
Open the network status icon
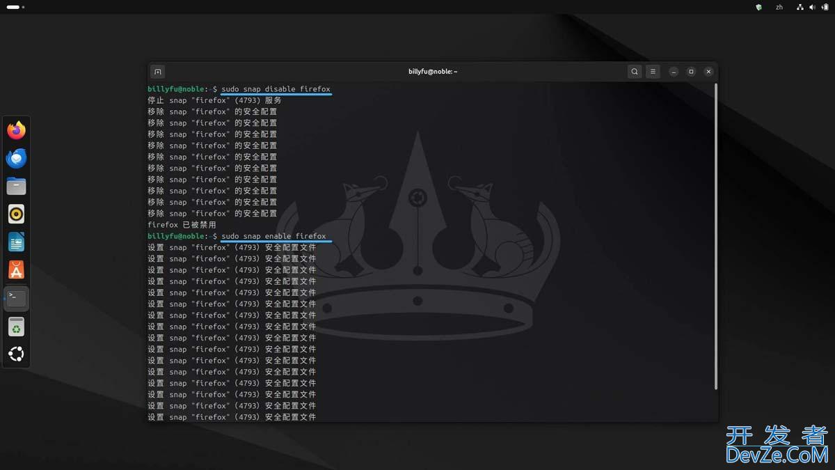coord(800,7)
